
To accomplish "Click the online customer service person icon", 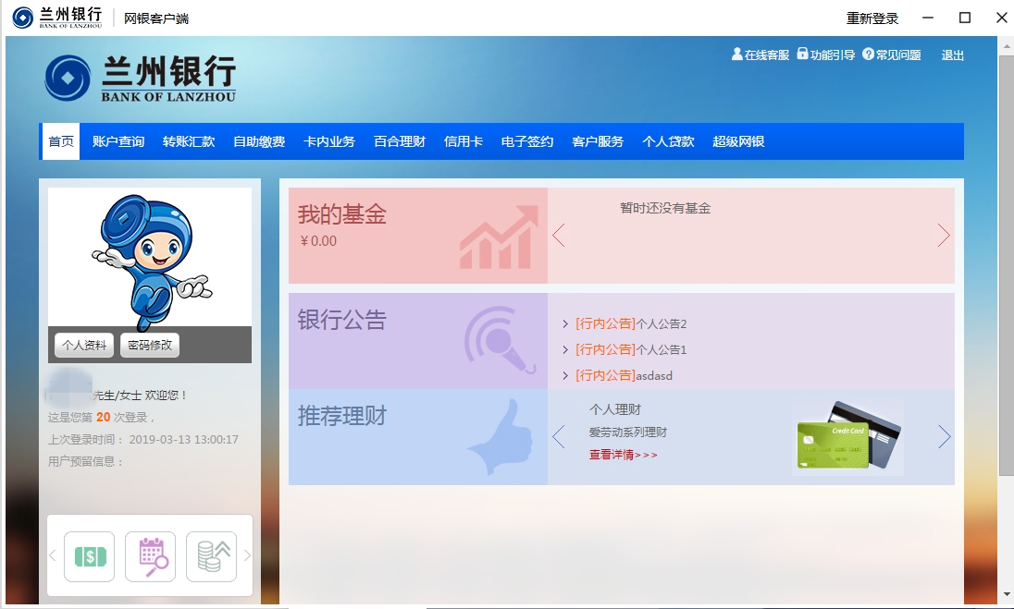I will pyautogui.click(x=736, y=55).
